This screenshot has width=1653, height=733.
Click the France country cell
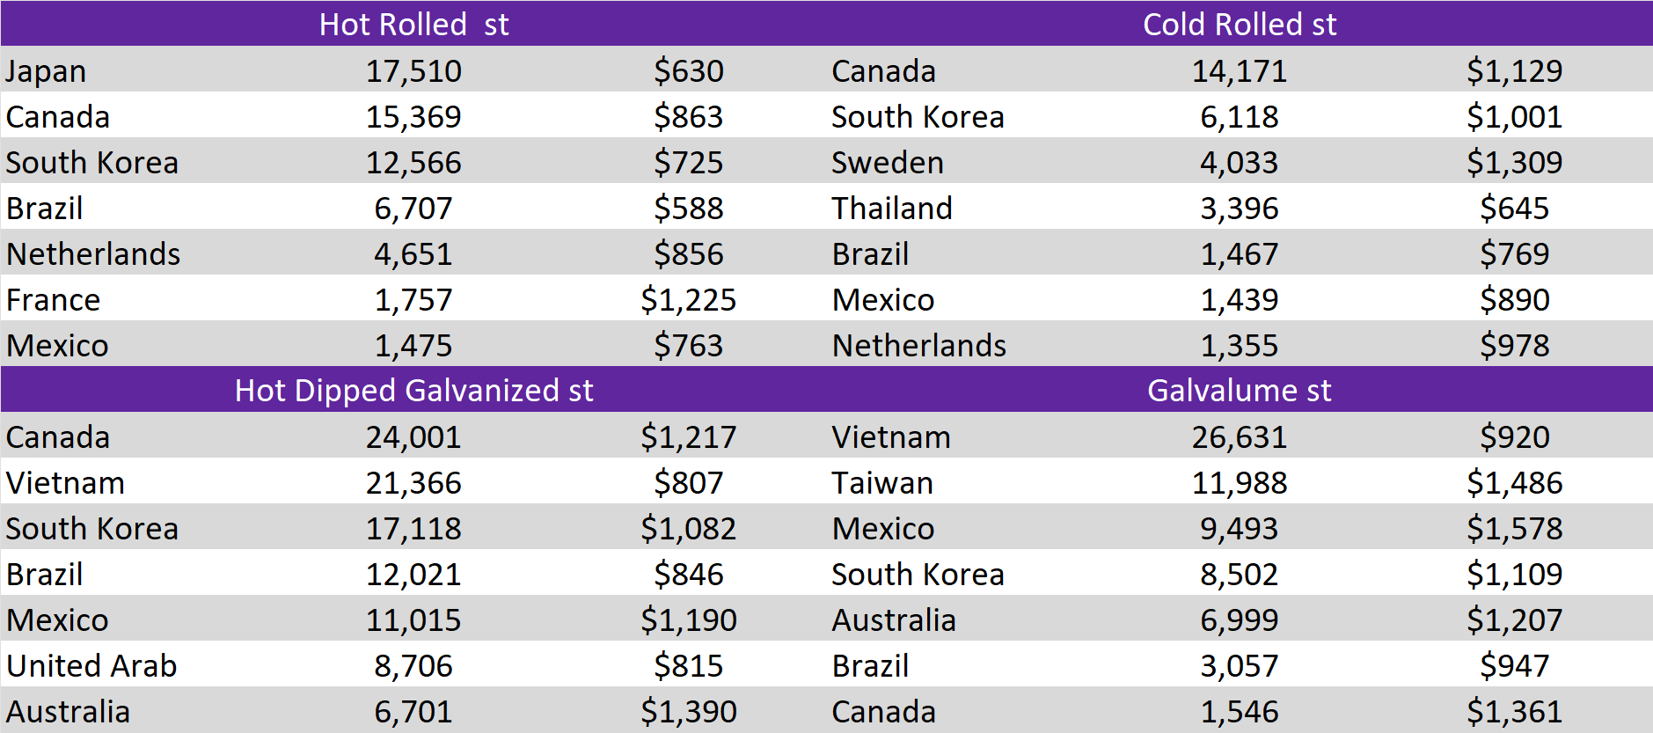53,300
